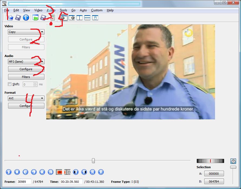Image resolution: width=241 pixels, height=189 pixels.
Task: Jump to the previous keyframe
Action: [x=42, y=172]
